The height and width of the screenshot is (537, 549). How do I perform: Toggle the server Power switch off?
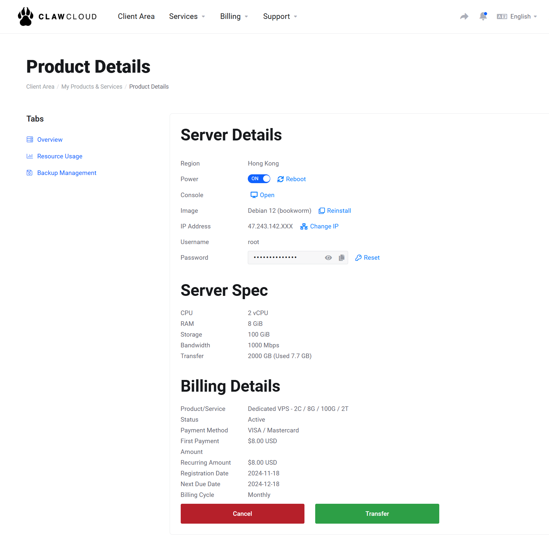click(x=259, y=179)
